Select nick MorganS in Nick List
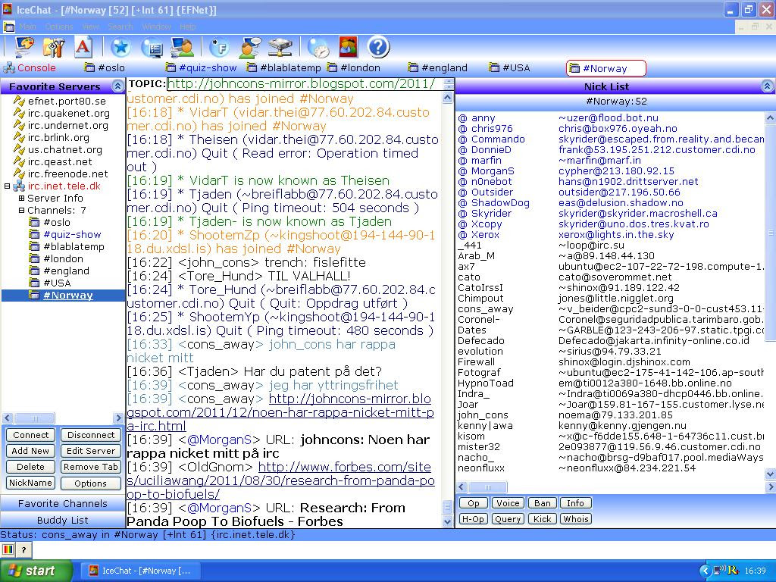The width and height of the screenshot is (776, 582). pyautogui.click(x=493, y=171)
